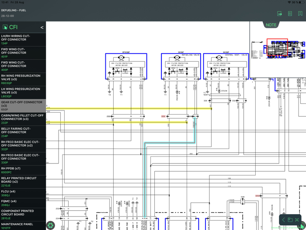Collapse the CFI sidebar panel
This screenshot has height=230, width=306.
[42, 28]
